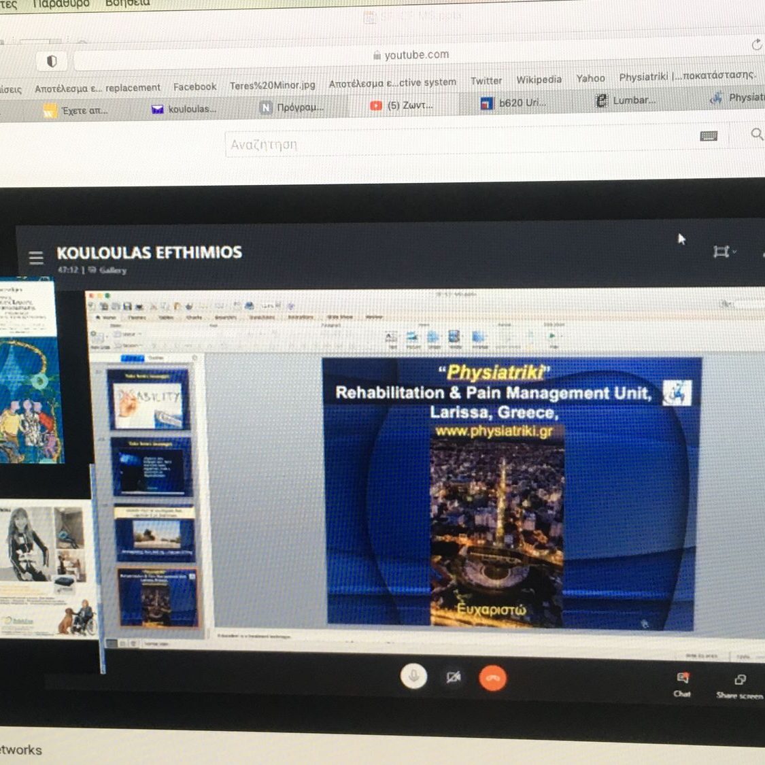
Task: Open the Chat panel
Action: coord(682,682)
